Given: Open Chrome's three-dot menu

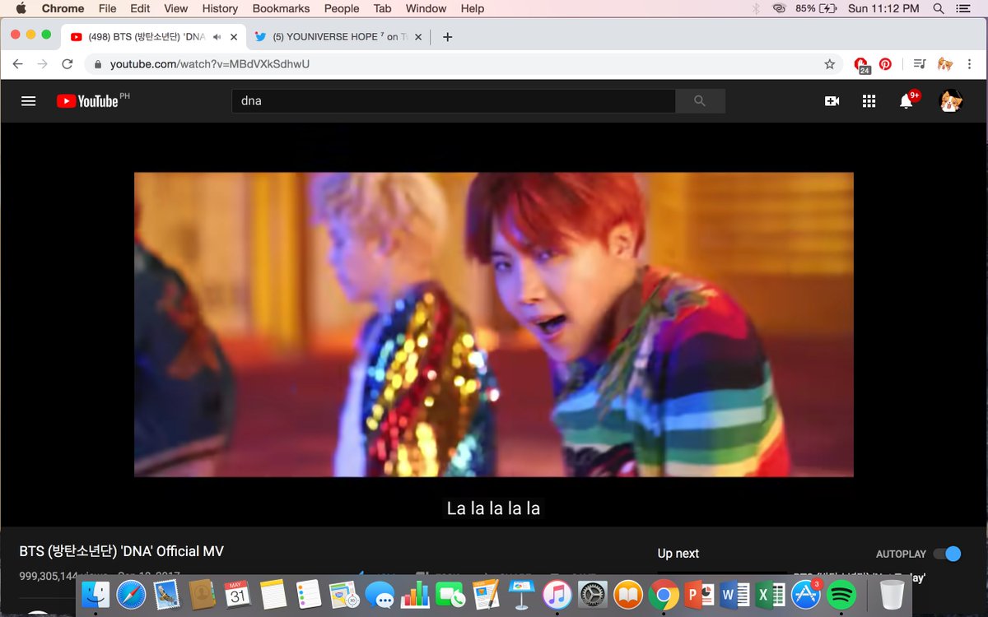Looking at the screenshot, I should [971, 64].
